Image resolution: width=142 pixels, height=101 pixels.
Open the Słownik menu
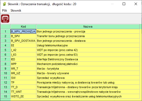point(16,11)
